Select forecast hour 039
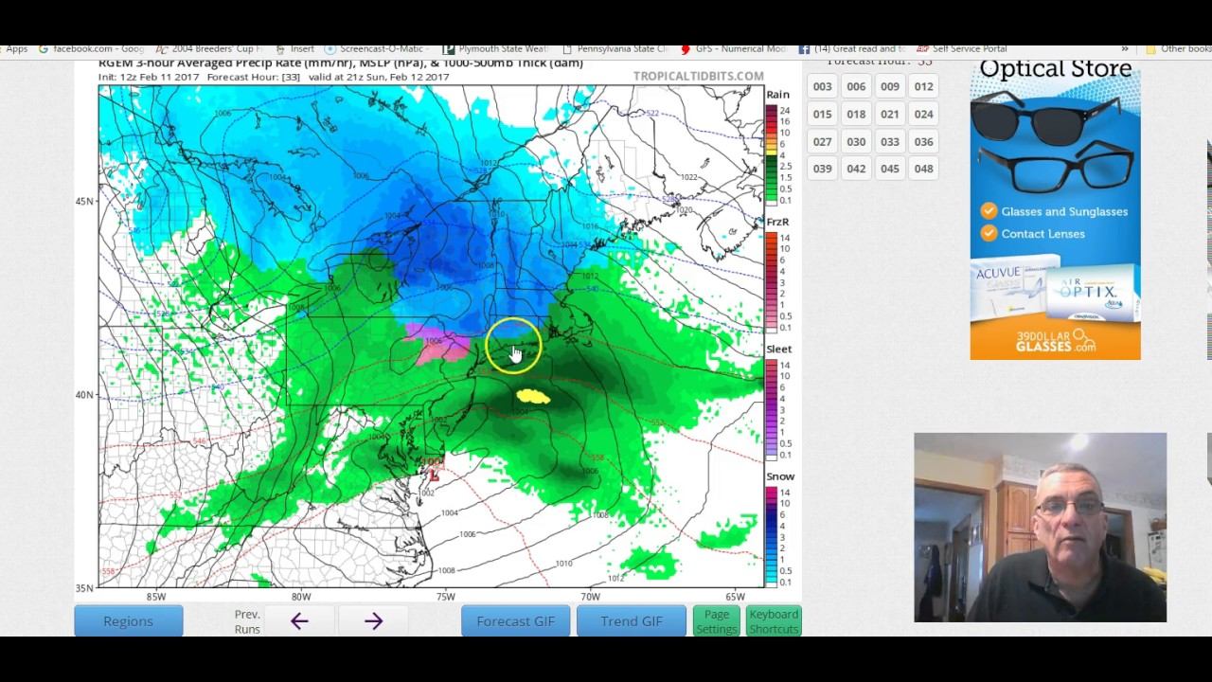1212x682 pixels. click(822, 169)
